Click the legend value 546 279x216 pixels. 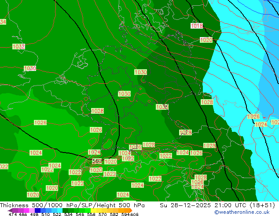(x=80, y=214)
